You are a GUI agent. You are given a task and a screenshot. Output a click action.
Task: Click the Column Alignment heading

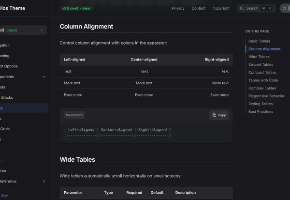[87, 27]
